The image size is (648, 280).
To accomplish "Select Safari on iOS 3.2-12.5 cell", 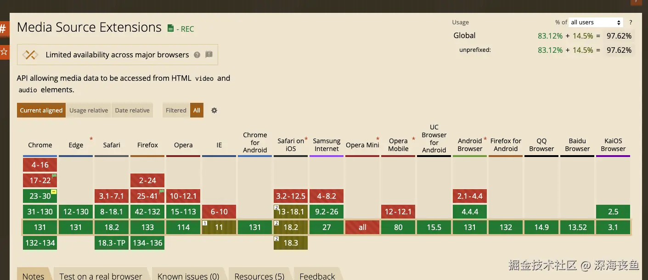I will (291, 196).
